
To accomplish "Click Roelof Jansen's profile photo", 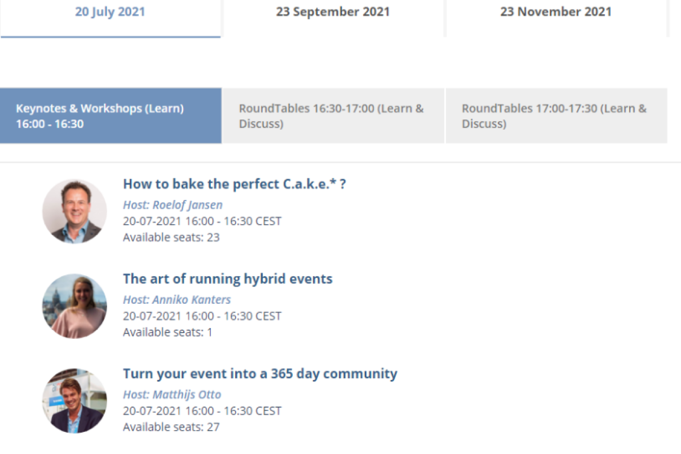I will click(75, 211).
